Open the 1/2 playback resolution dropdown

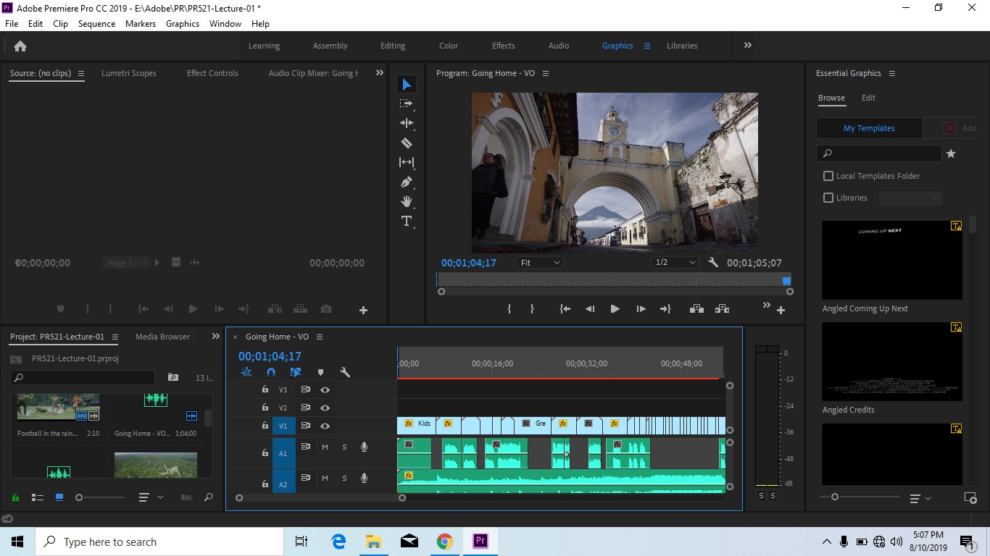(x=675, y=263)
